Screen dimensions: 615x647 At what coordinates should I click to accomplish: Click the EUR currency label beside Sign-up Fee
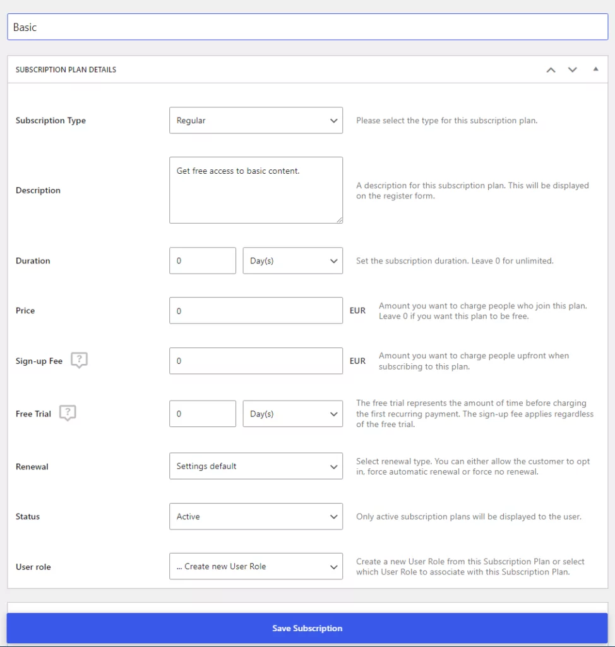[x=357, y=361]
